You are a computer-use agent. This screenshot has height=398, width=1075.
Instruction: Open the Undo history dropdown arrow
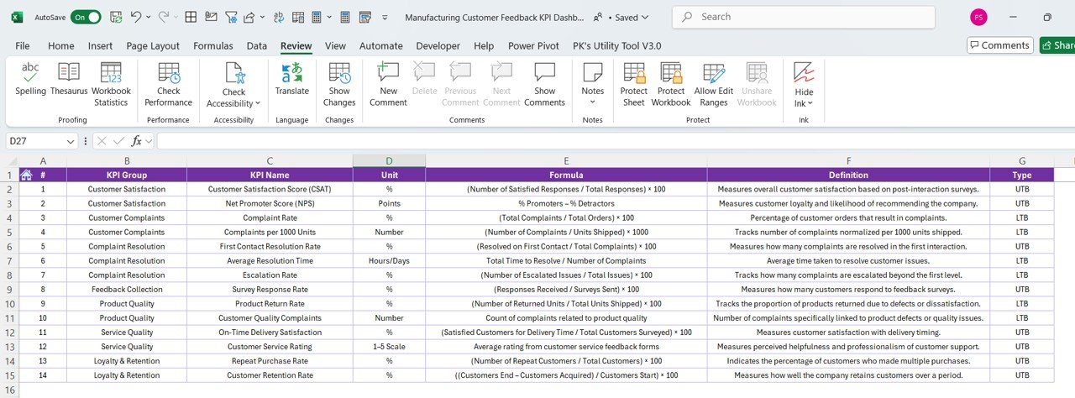point(149,17)
